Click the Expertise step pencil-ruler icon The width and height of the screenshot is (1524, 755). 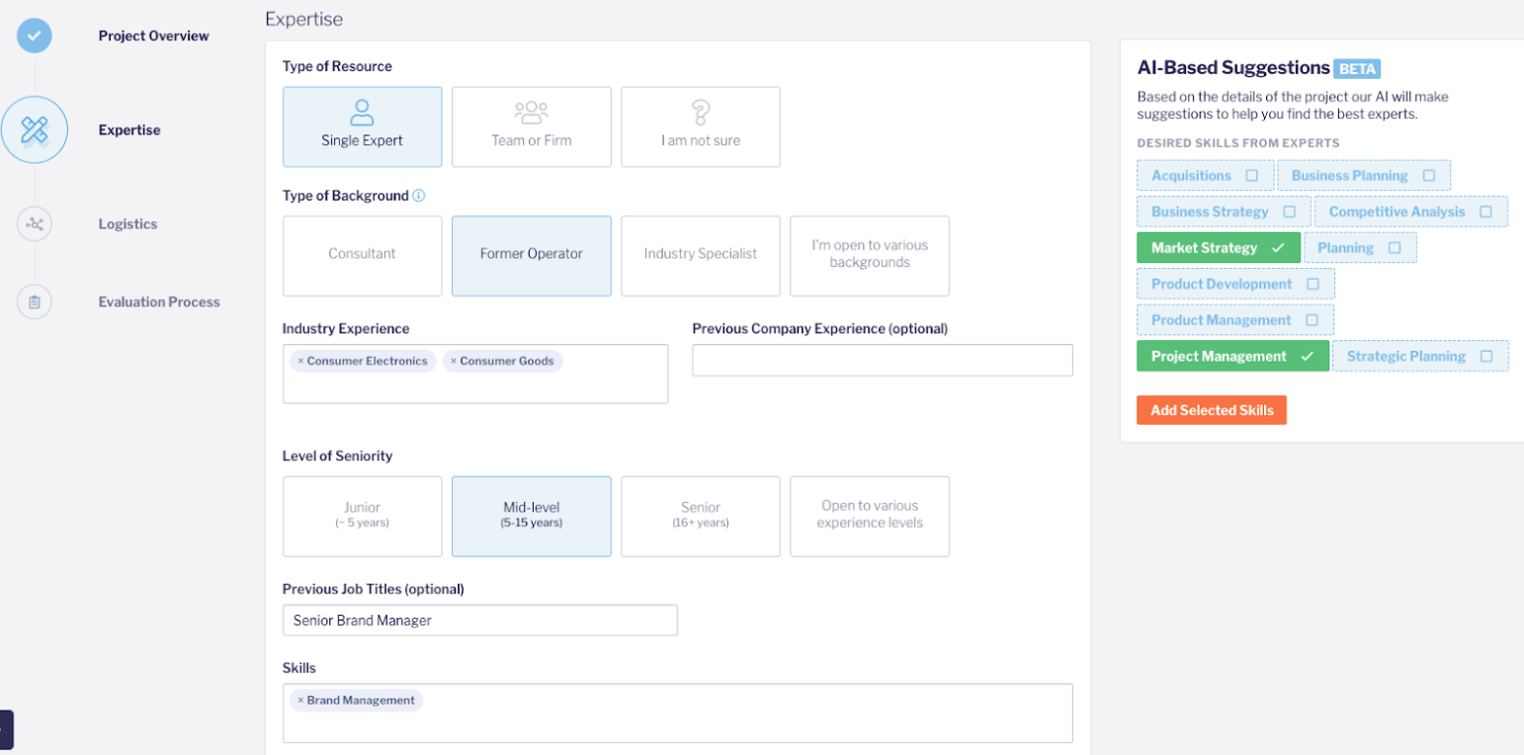coord(35,129)
